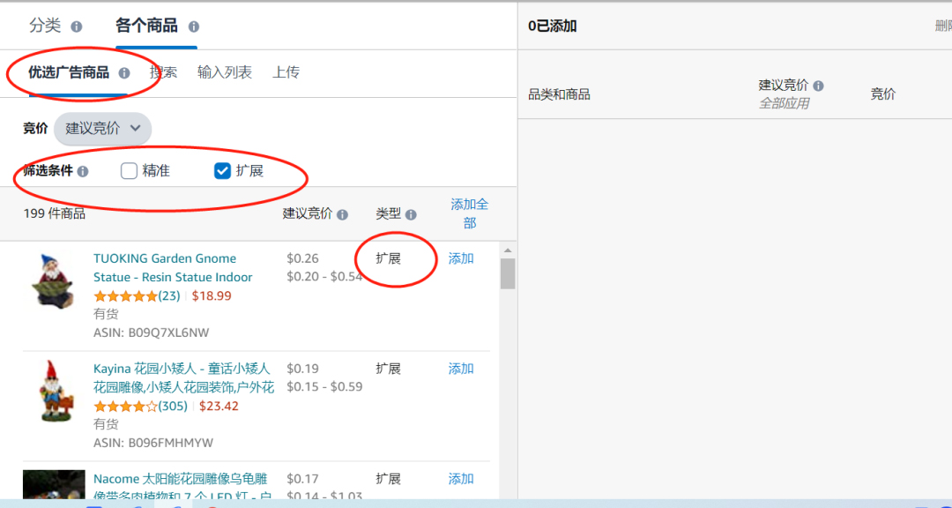Click 扩展 type label in Kayina row

click(388, 369)
